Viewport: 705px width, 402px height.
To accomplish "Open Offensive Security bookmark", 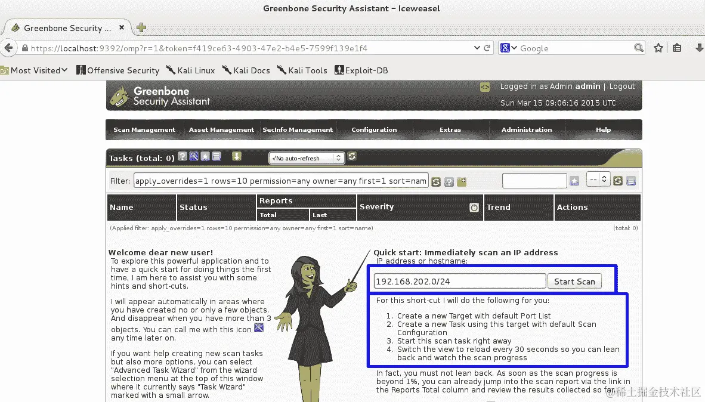I will tap(118, 70).
